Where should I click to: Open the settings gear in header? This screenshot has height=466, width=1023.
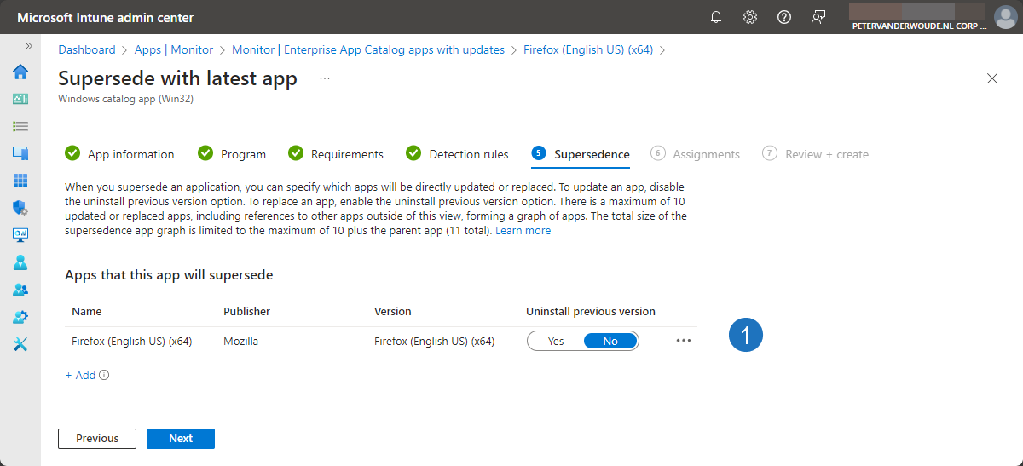tap(750, 17)
